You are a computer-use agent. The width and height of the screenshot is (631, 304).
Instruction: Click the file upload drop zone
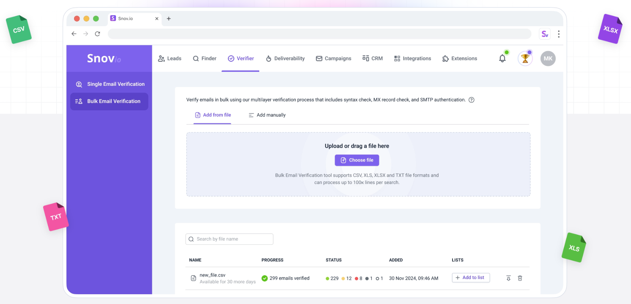tap(358, 164)
